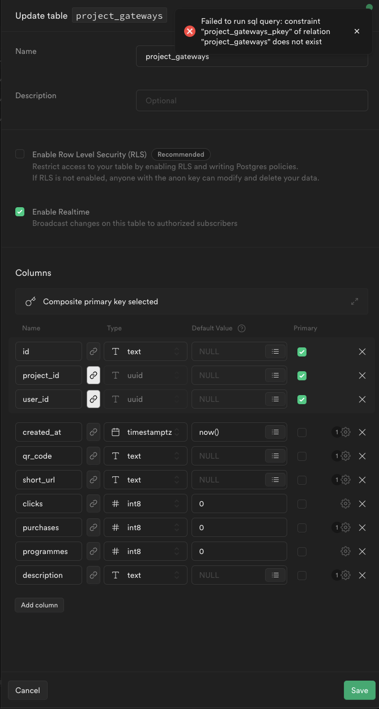Open the settings gear for created_at column
This screenshot has width=379, height=709.
[346, 432]
